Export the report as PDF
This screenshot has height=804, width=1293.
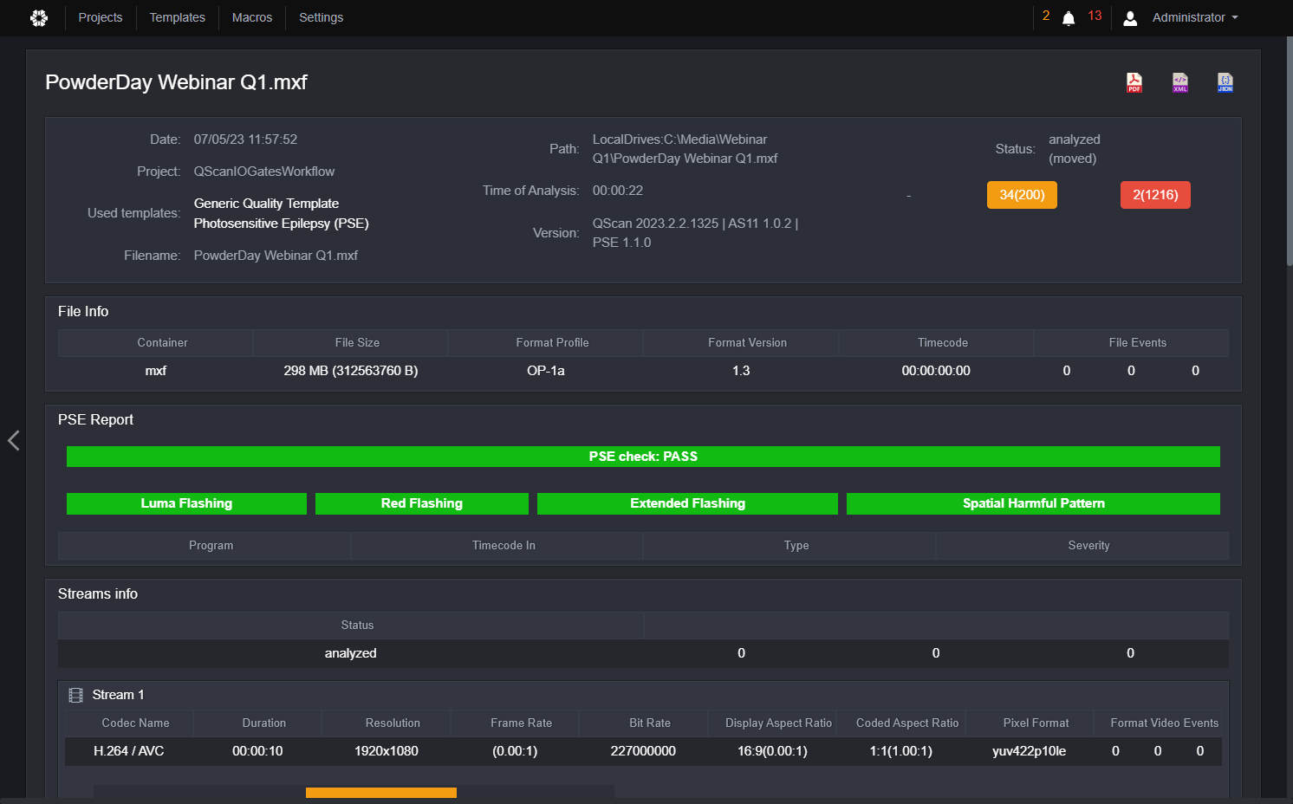pos(1134,82)
